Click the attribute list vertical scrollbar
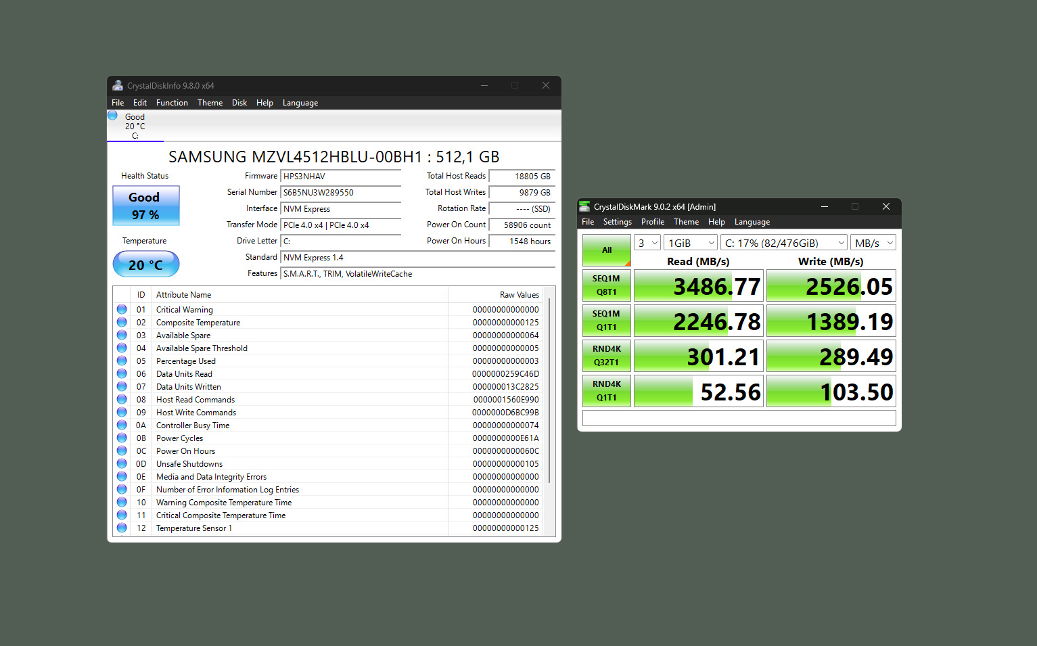The width and height of the screenshot is (1037, 646). pyautogui.click(x=550, y=390)
